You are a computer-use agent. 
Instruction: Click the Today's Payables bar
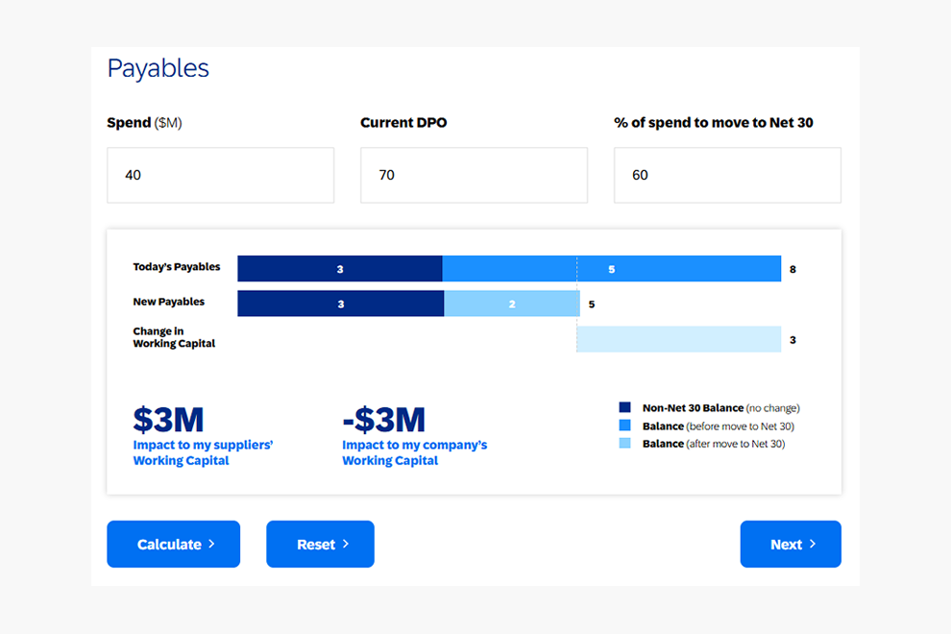(509, 269)
